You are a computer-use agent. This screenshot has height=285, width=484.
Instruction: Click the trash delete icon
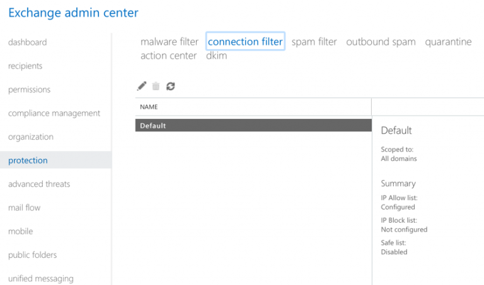(x=156, y=86)
